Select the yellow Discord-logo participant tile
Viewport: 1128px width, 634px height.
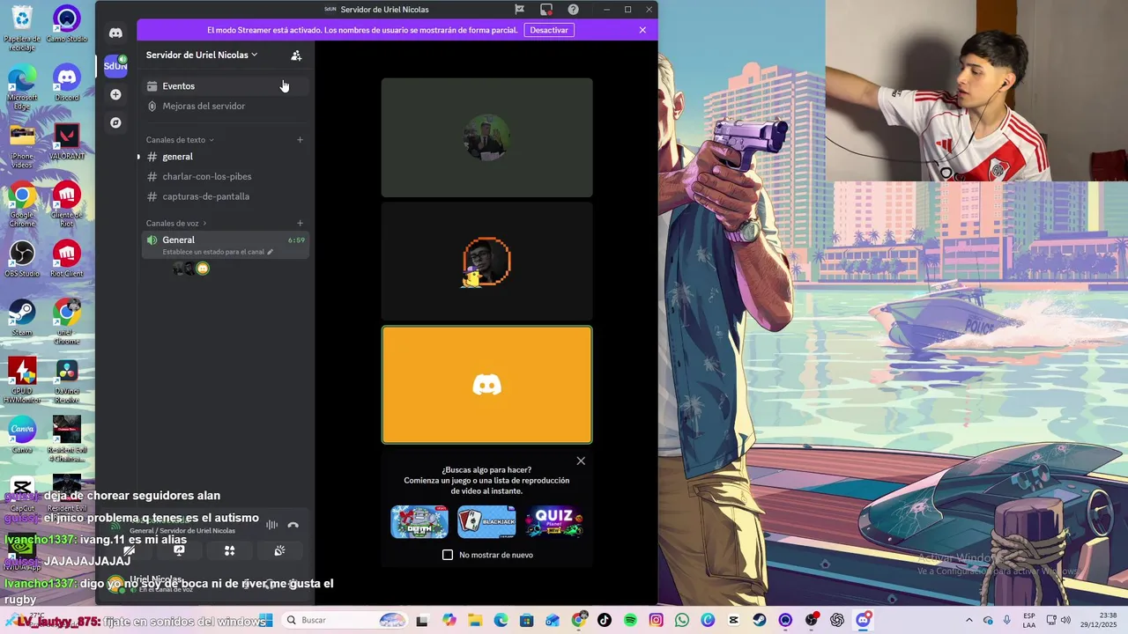(x=486, y=385)
